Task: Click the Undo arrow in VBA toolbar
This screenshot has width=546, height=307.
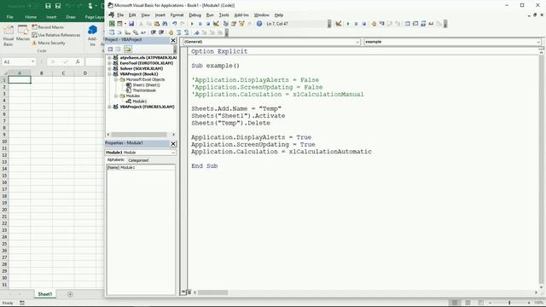Action: tap(174, 24)
